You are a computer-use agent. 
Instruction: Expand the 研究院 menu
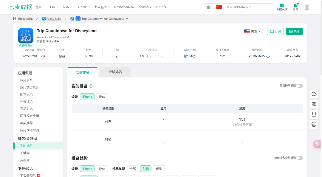coord(83,7)
